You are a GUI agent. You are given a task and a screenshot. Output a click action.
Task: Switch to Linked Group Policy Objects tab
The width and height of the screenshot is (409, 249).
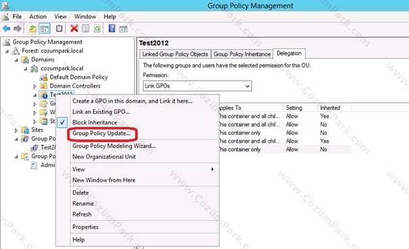coord(175,54)
